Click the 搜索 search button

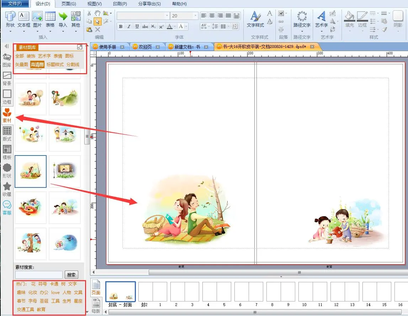pyautogui.click(x=71, y=275)
